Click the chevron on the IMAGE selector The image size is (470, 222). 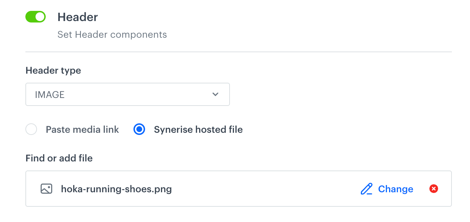pos(215,94)
